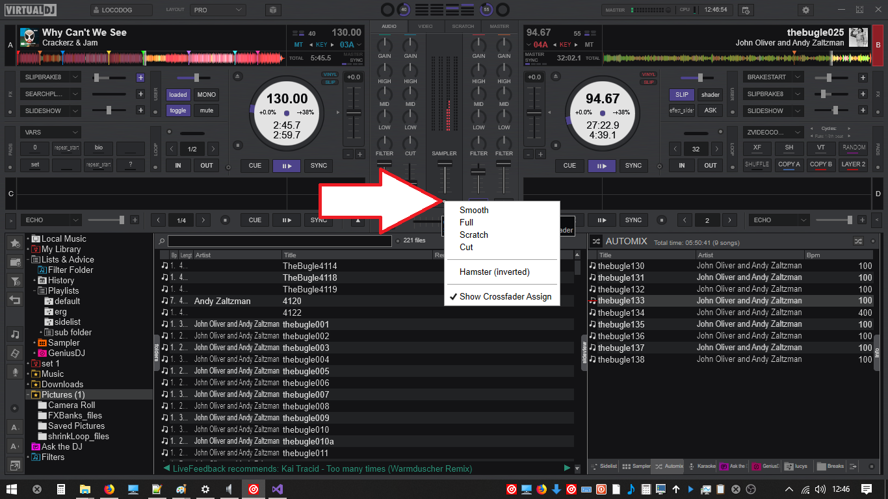Show video files with the film icon
This screenshot has height=499, width=888.
pos(15,353)
